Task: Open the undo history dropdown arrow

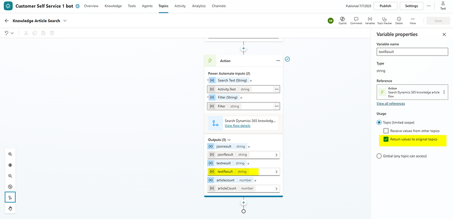Action: (x=12, y=33)
